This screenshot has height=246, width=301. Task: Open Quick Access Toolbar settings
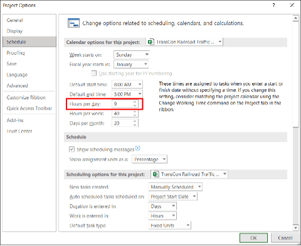tap(29, 109)
